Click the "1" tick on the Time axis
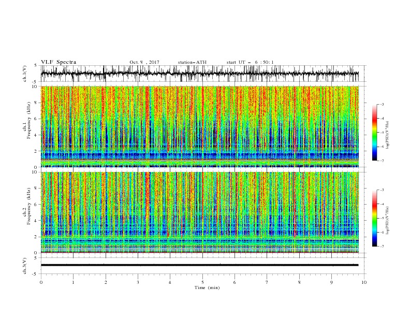410x317 pixels. coord(73,282)
